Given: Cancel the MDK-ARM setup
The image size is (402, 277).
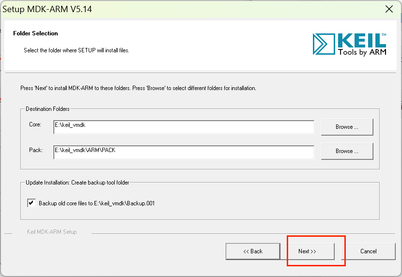Looking at the screenshot, I should (369, 251).
